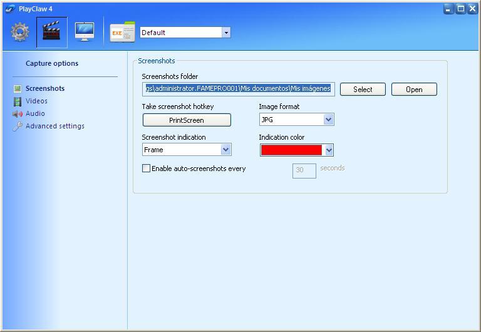Click the 'Image format' label
481x332 pixels.
279,106
